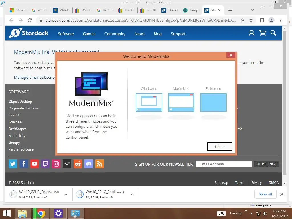Open File Explorer from taskbar
This screenshot has height=219, width=292.
pyautogui.click(x=22, y=213)
